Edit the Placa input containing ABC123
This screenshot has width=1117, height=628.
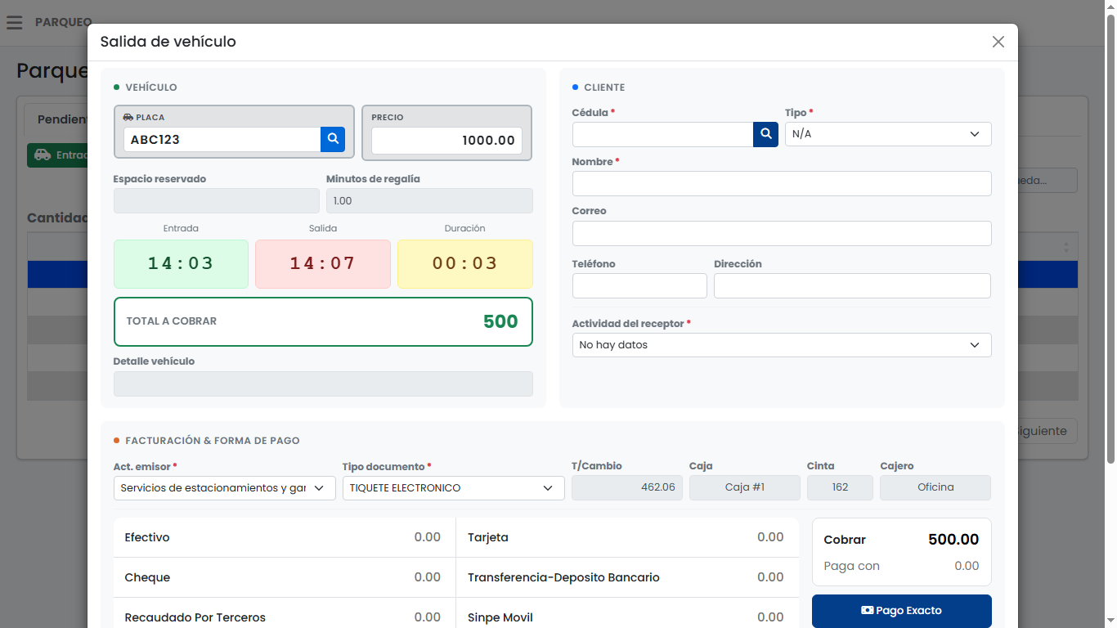tap(221, 139)
